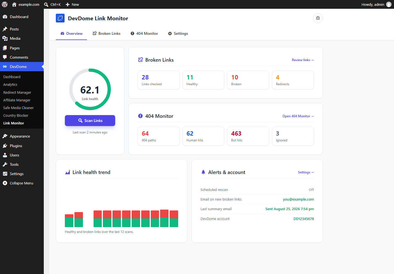
Task: Switch to the Broken Links tab
Action: click(106, 33)
